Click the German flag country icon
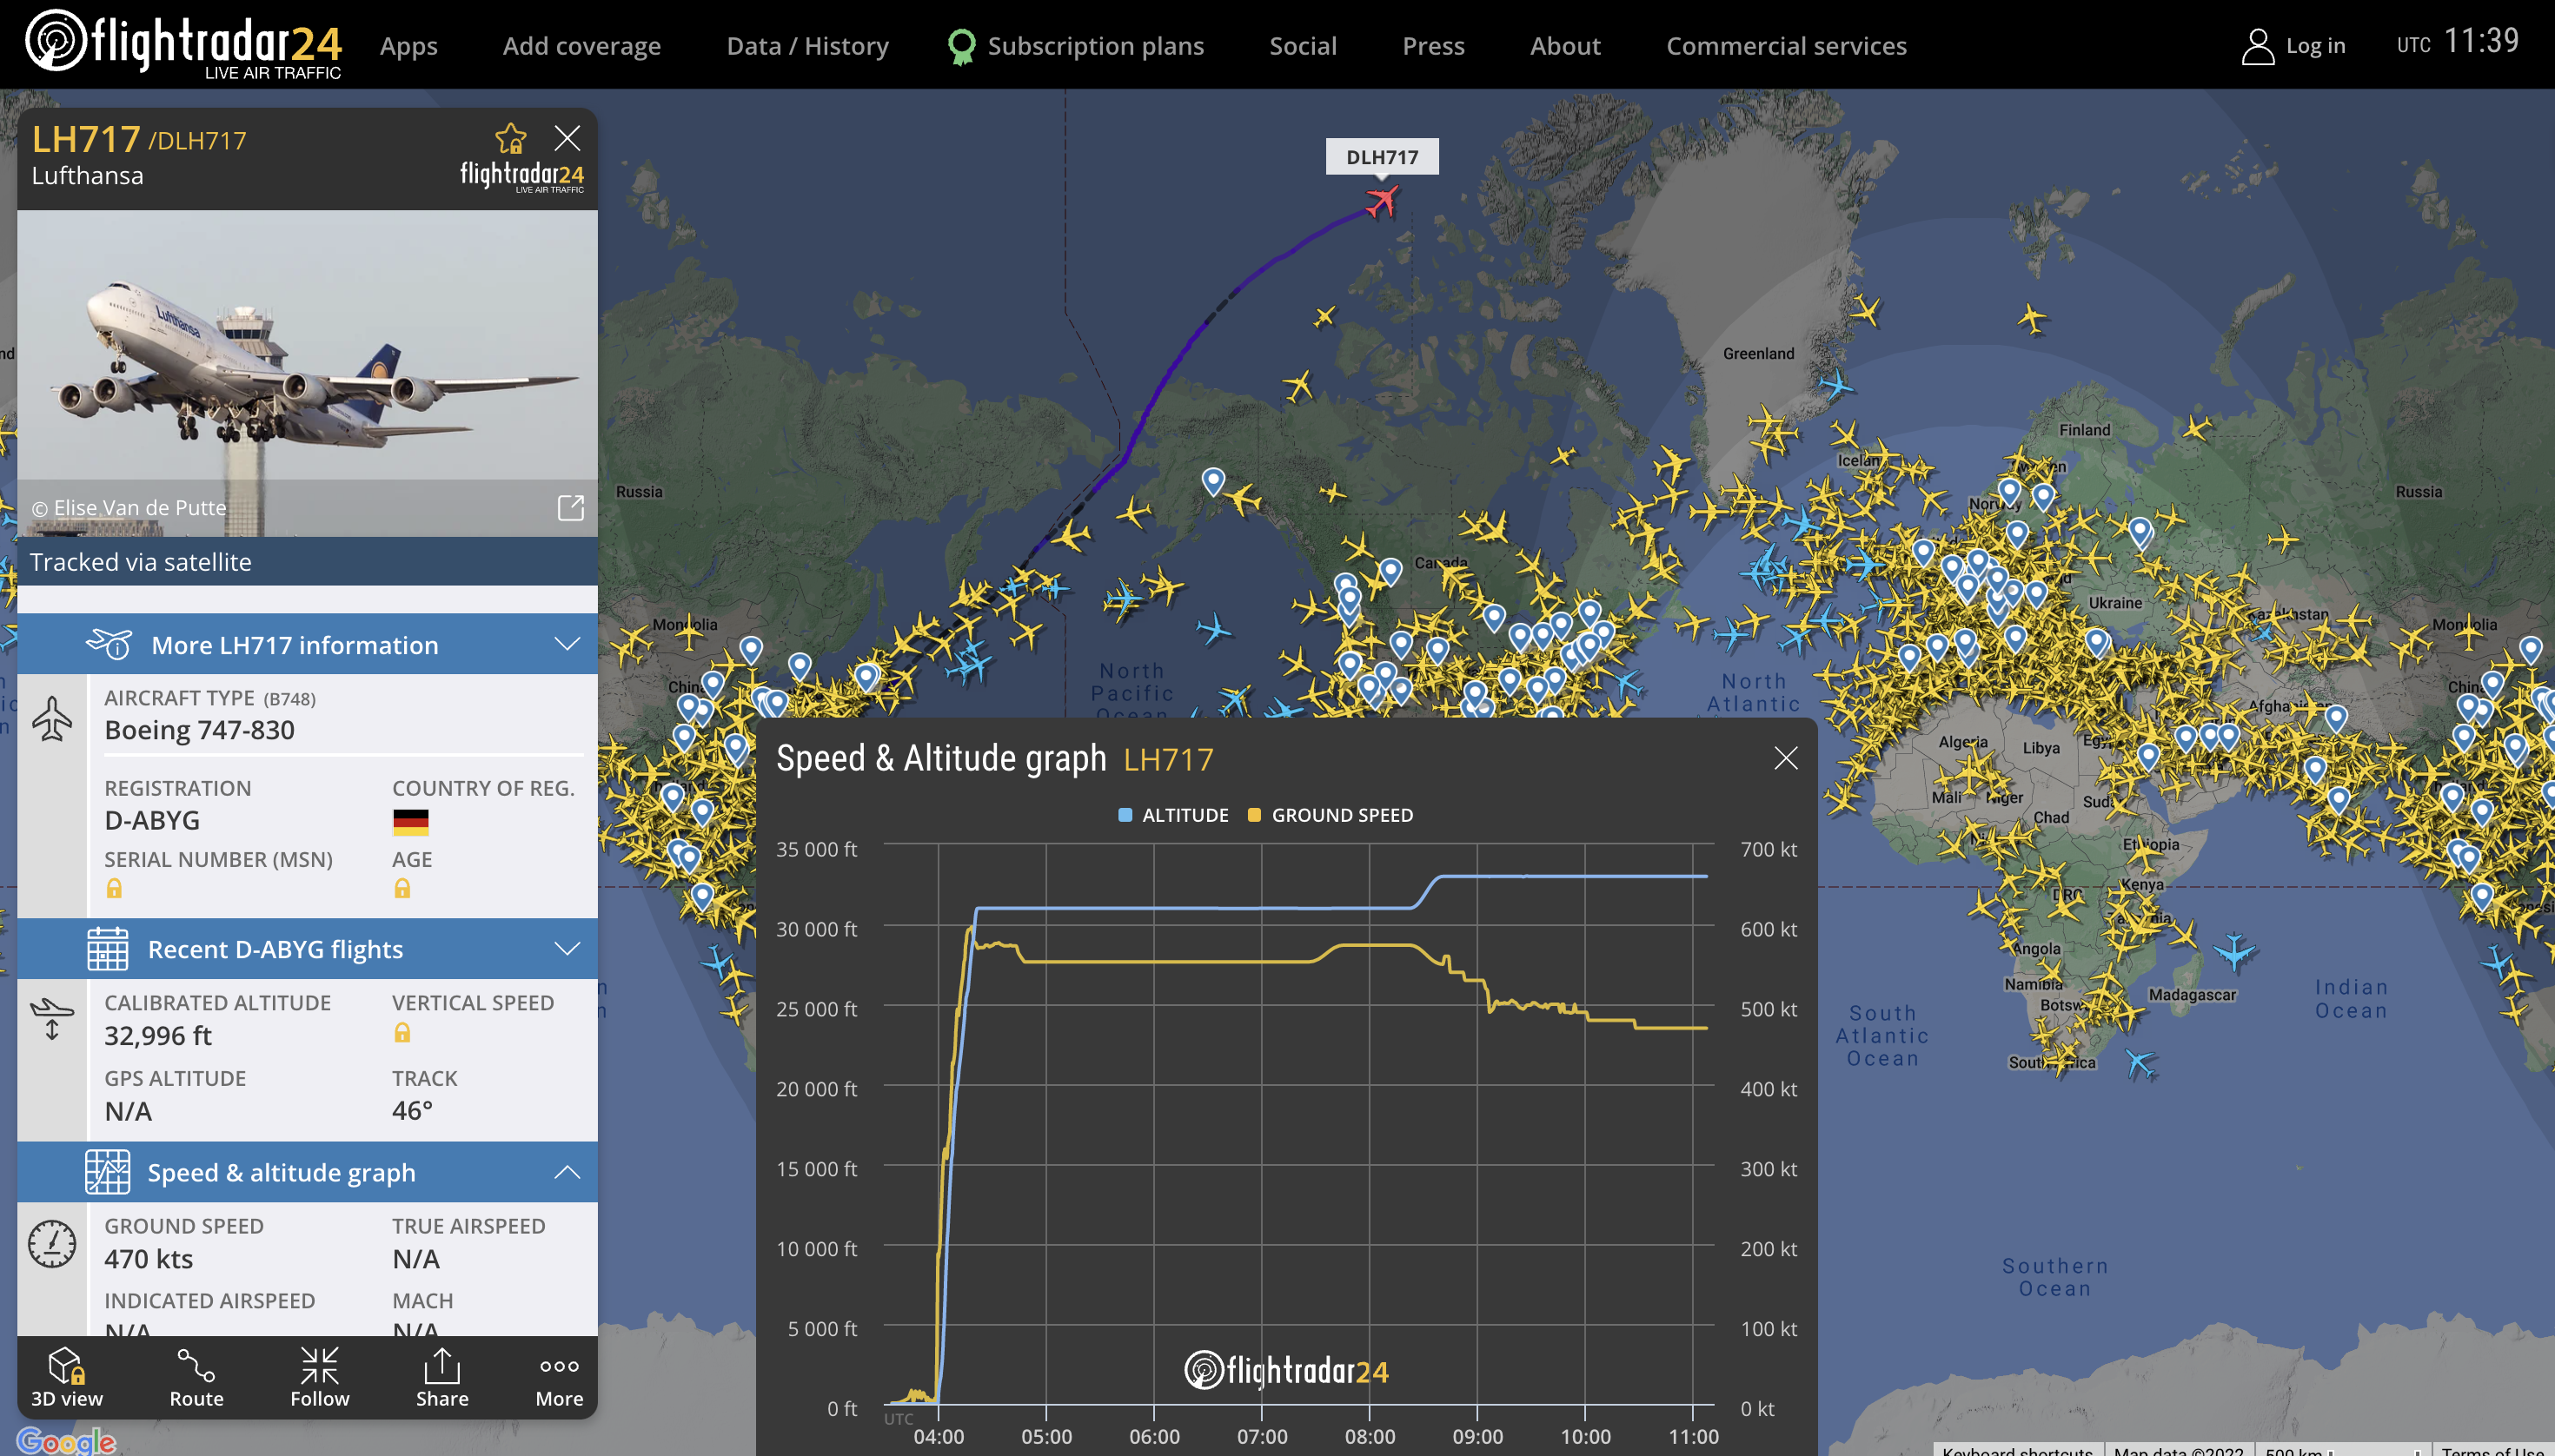This screenshot has height=1456, width=2555. point(410,822)
